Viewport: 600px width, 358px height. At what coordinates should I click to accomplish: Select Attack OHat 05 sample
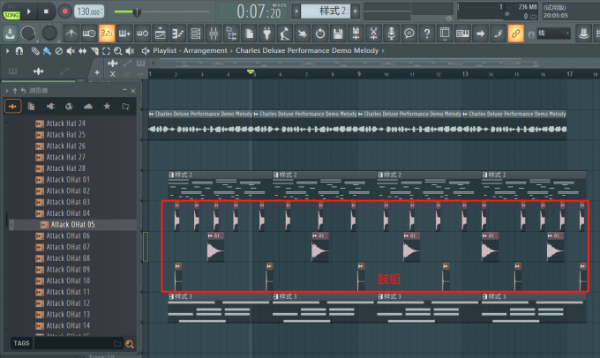tap(72, 225)
